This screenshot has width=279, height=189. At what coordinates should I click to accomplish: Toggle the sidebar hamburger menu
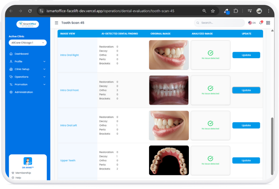[56, 23]
